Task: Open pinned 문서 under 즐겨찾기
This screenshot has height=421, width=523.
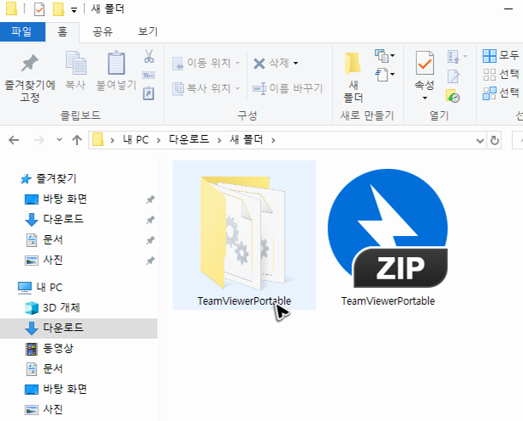Action: pos(53,240)
